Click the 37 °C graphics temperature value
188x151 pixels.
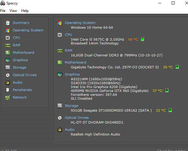click(x=158, y=91)
